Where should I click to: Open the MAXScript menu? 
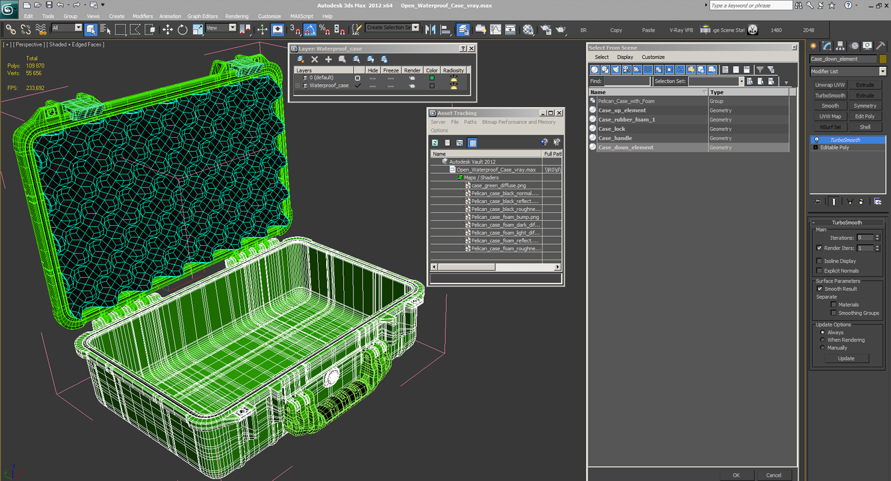pos(302,16)
